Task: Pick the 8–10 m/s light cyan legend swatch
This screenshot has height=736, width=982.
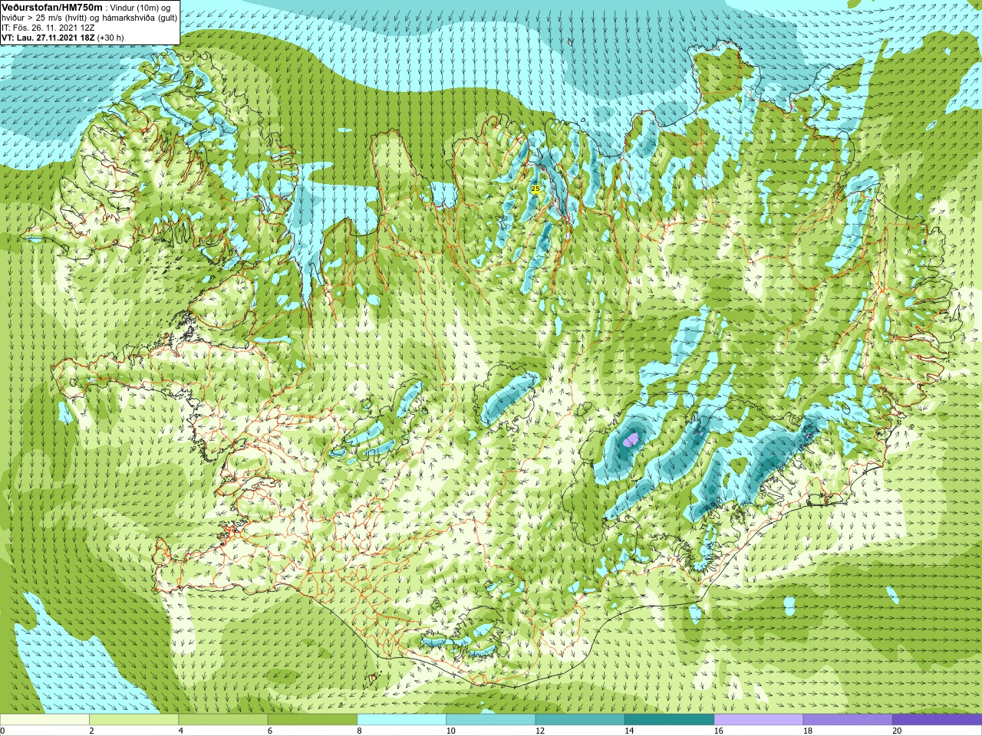Action: [401, 720]
